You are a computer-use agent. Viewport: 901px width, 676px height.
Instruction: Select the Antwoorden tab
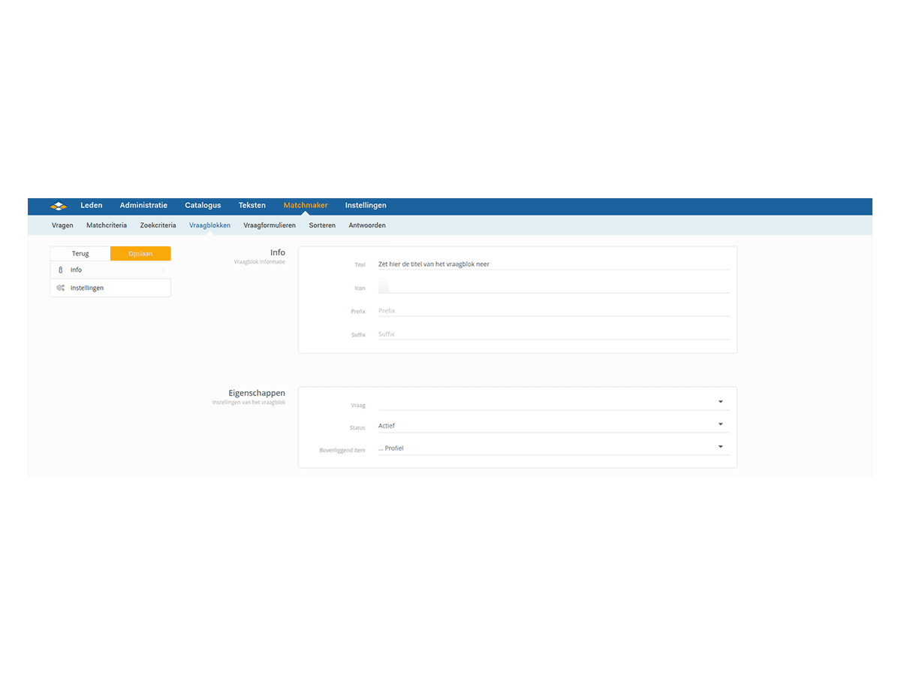point(367,225)
